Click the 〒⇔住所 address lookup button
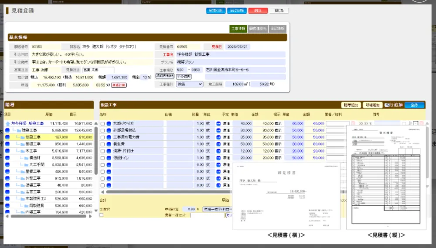This screenshot has height=248, width=436. 184,76
